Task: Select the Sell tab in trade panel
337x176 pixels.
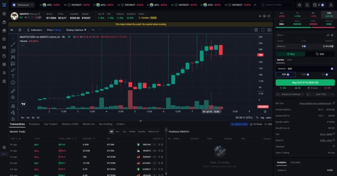Action: [320, 54]
